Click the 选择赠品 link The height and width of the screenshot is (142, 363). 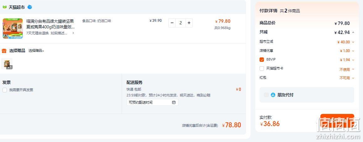pyautogui.click(x=36, y=51)
